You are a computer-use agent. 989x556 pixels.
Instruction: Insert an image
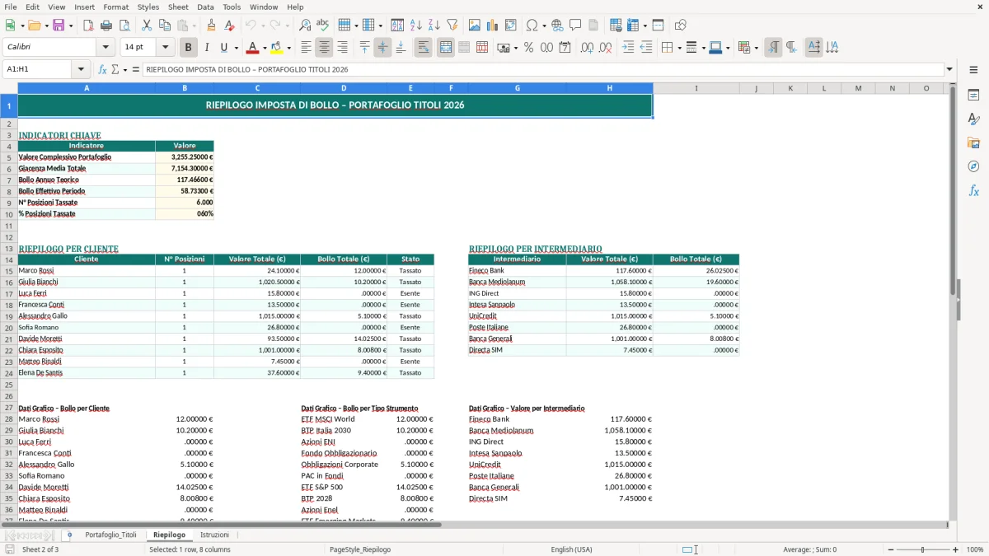(x=475, y=26)
